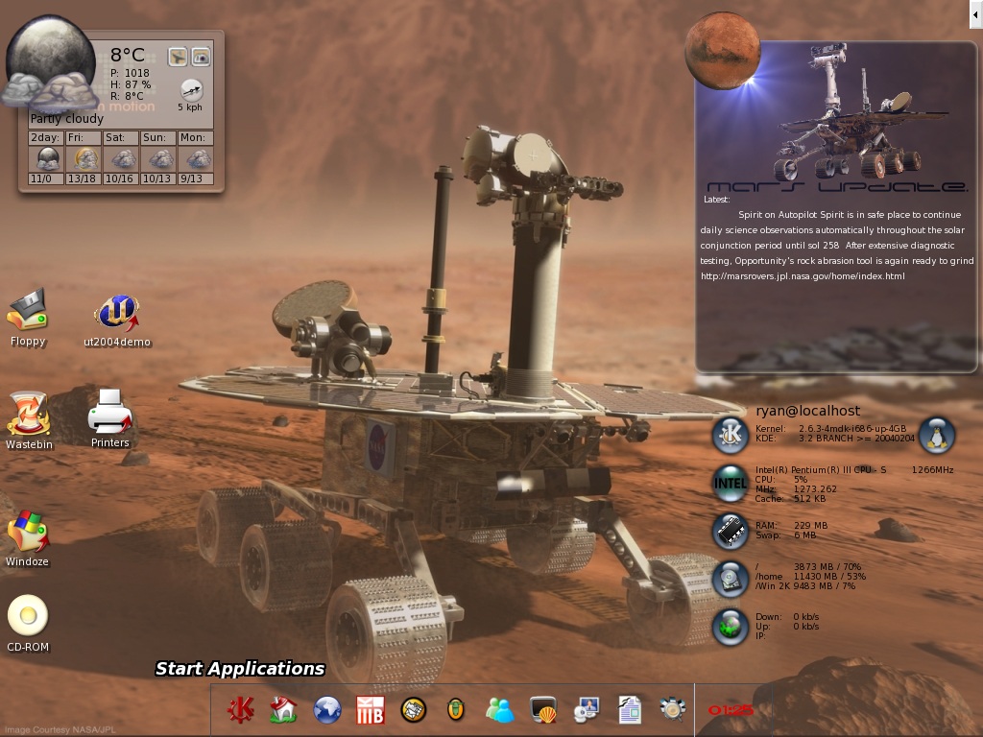
Task: Open the Wastebin desktop icon
Action: point(29,420)
